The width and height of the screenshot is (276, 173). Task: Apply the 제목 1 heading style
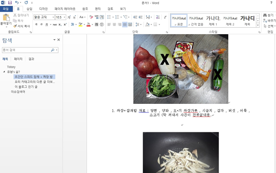(x=213, y=20)
